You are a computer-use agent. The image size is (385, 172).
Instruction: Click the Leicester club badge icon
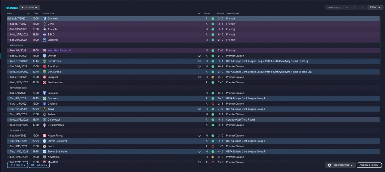tap(45, 93)
